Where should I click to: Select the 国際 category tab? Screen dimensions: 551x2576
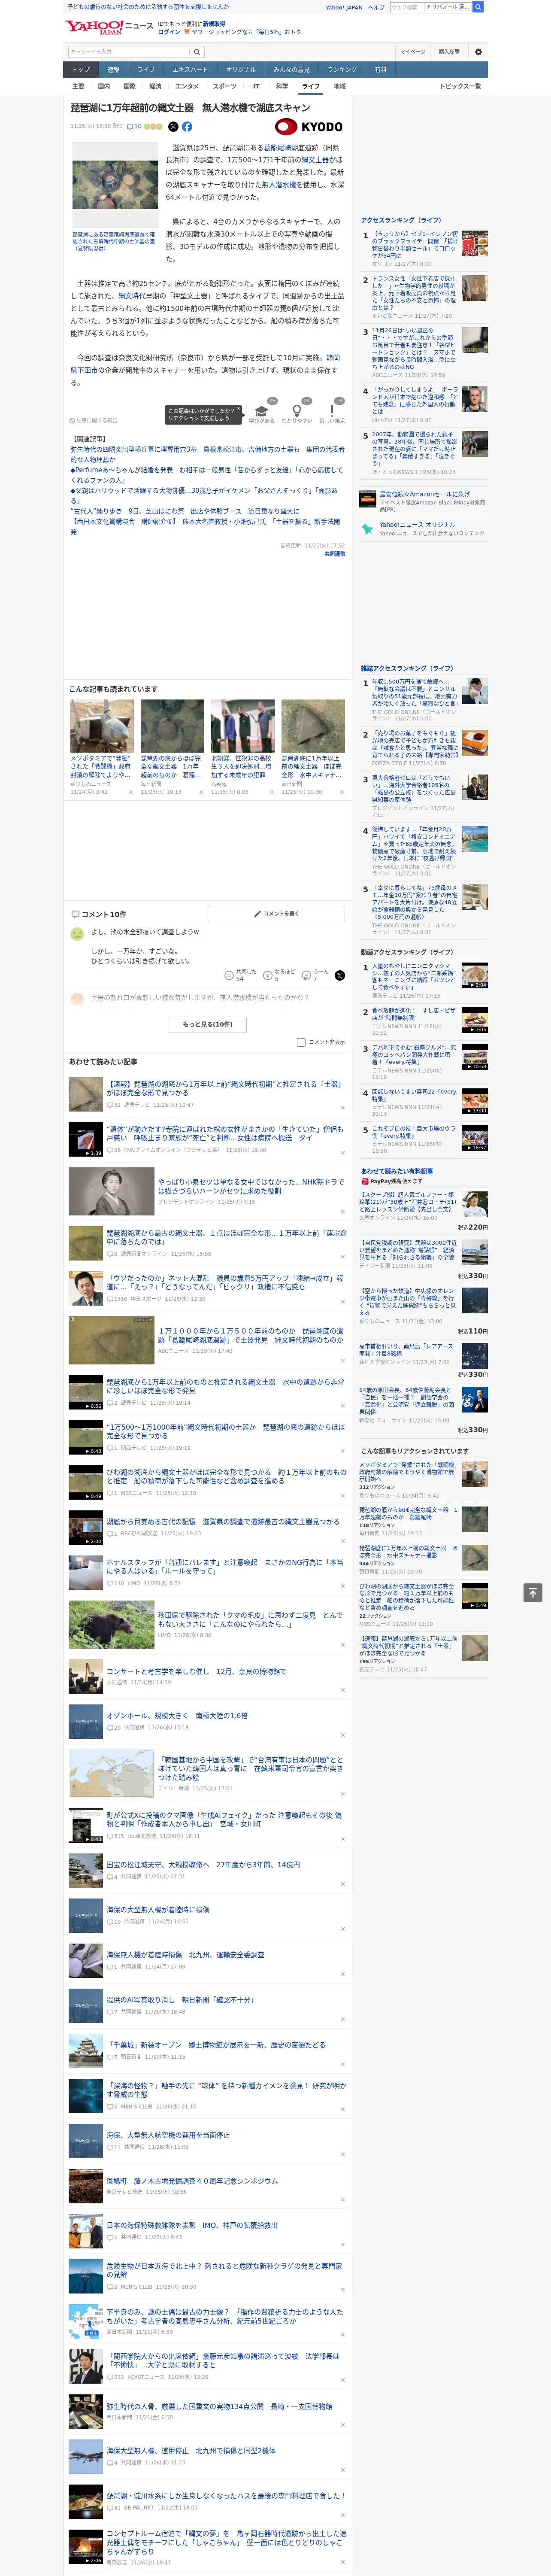point(129,86)
